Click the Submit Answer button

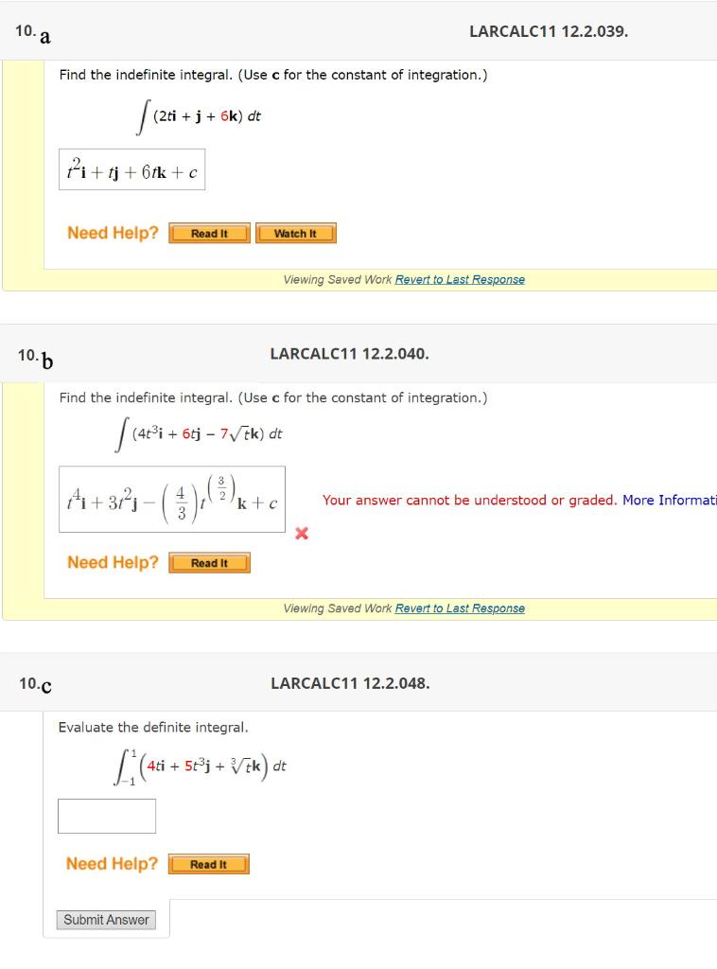click(106, 920)
